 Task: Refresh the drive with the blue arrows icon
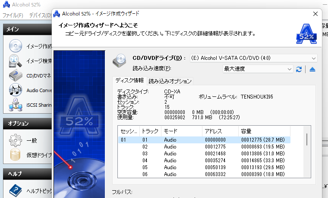[299, 69]
